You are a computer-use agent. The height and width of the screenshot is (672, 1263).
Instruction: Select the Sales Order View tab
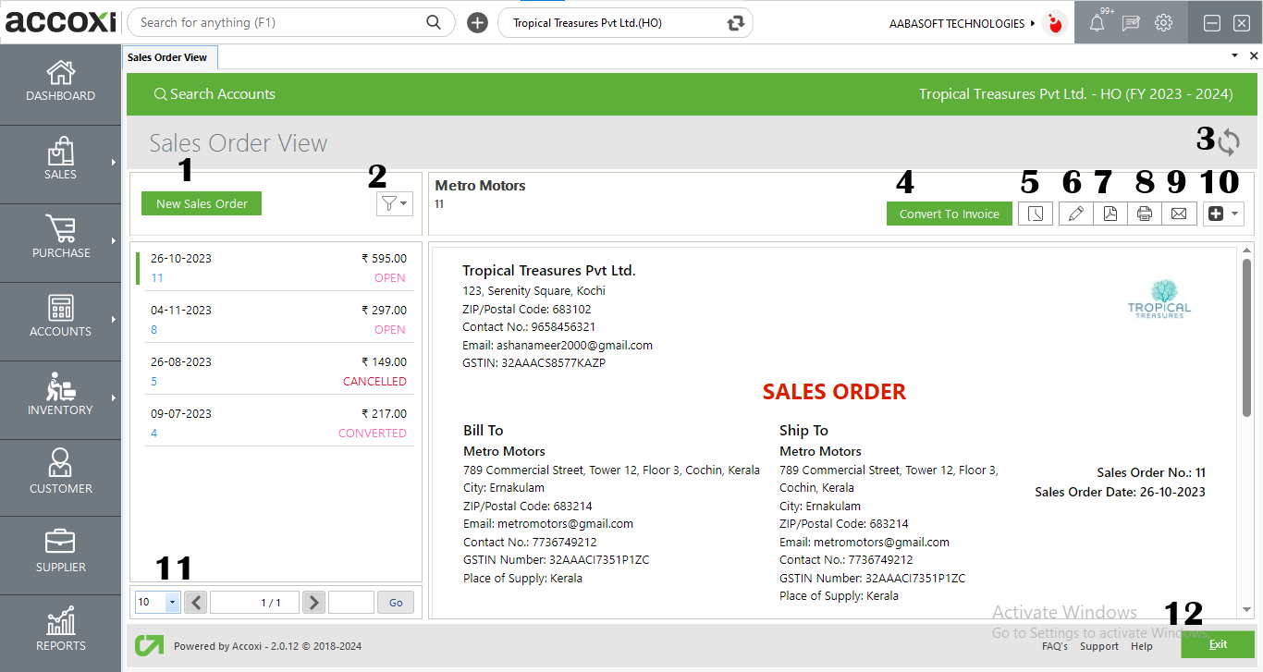click(x=170, y=56)
